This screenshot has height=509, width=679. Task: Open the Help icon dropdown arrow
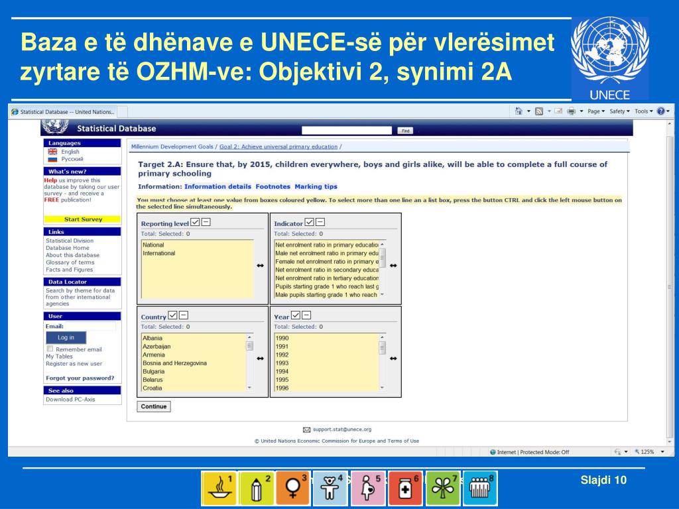tap(668, 111)
